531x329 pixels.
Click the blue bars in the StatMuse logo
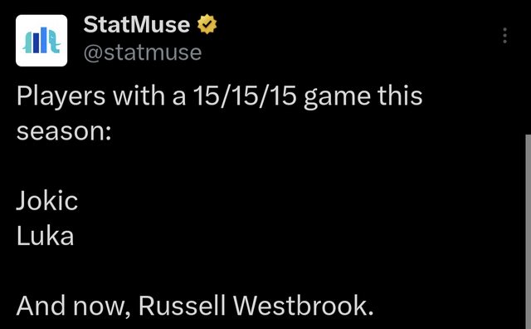[x=40, y=41]
